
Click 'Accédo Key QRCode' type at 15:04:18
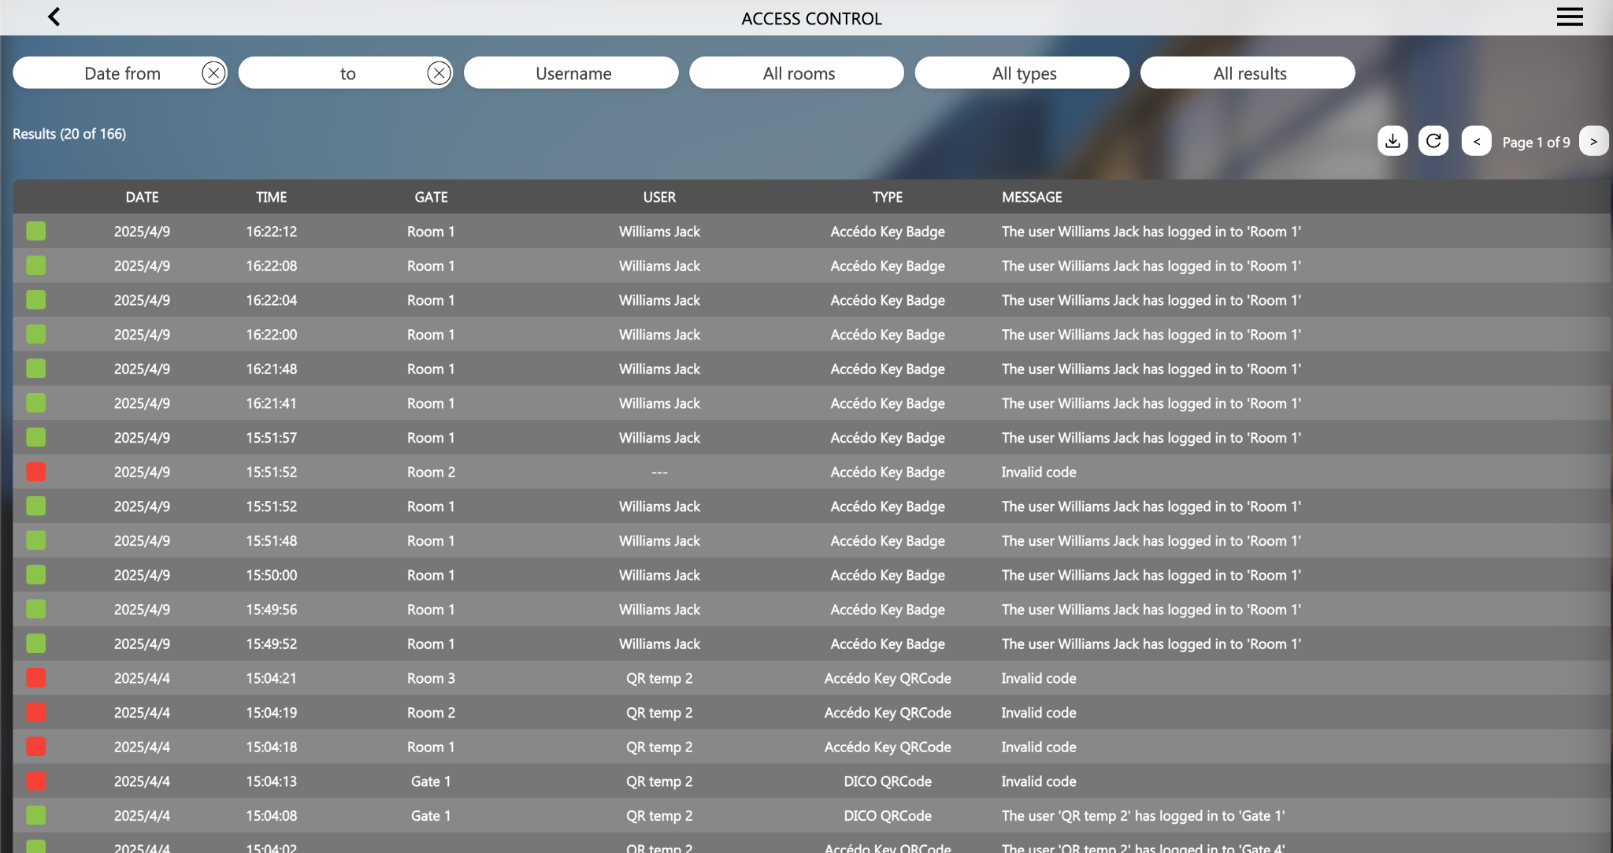coord(888,747)
